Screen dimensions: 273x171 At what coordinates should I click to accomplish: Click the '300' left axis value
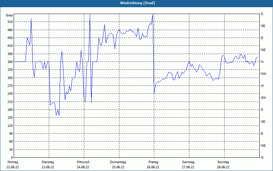(x=10, y=78)
